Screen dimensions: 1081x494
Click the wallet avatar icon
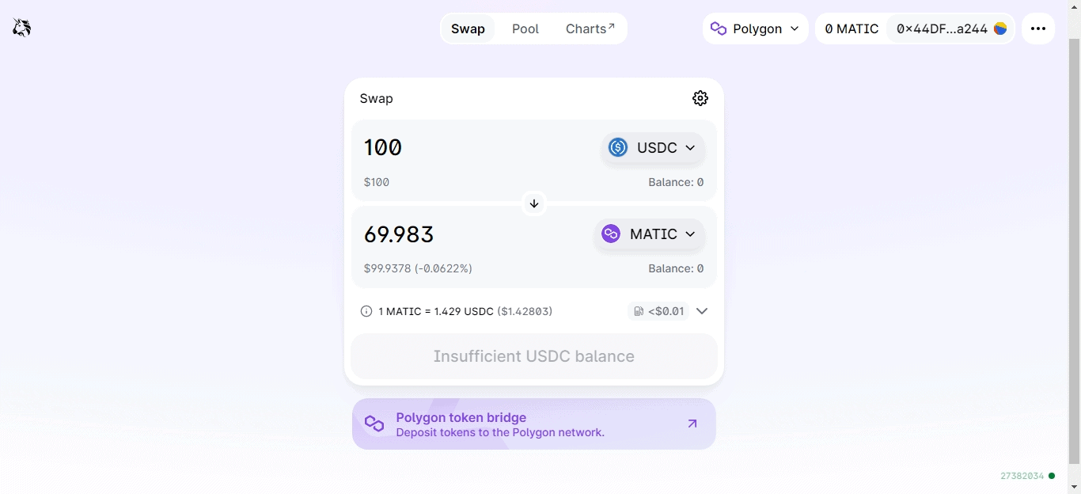(1000, 28)
